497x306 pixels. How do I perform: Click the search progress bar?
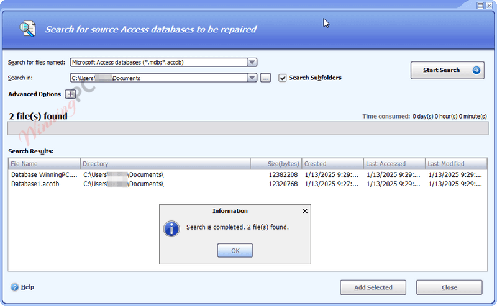tap(248, 128)
